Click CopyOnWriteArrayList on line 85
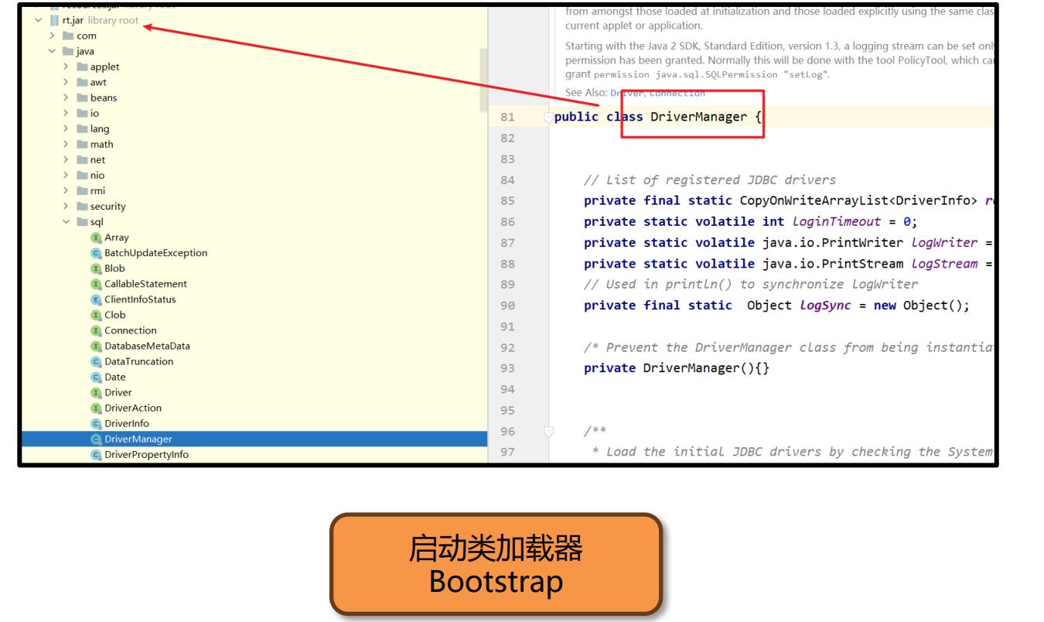The image size is (1044, 622). [814, 201]
